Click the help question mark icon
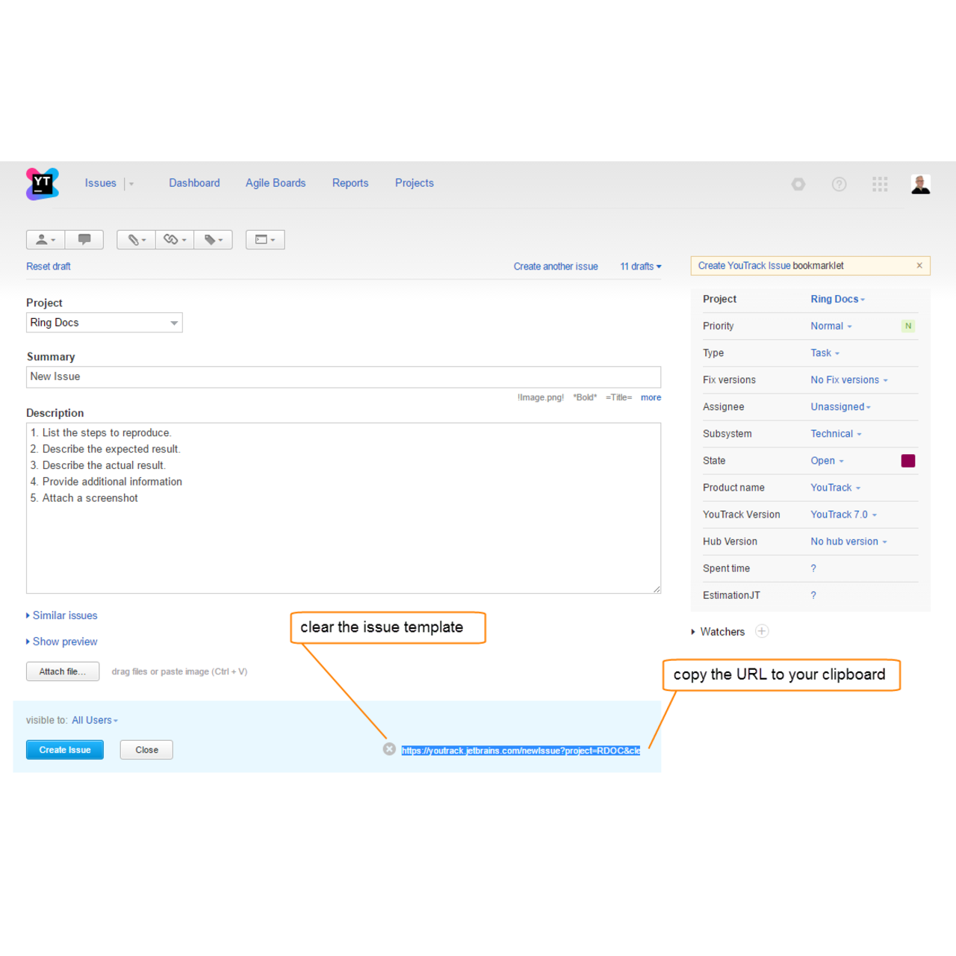 [839, 184]
